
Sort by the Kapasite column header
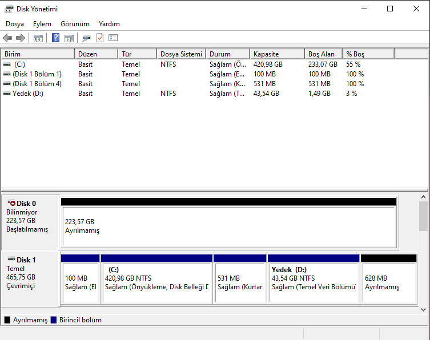click(x=278, y=54)
